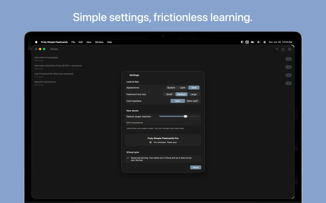Click the calendar 28 menu bar icon
This screenshot has height=203, width=326.
[247, 42]
